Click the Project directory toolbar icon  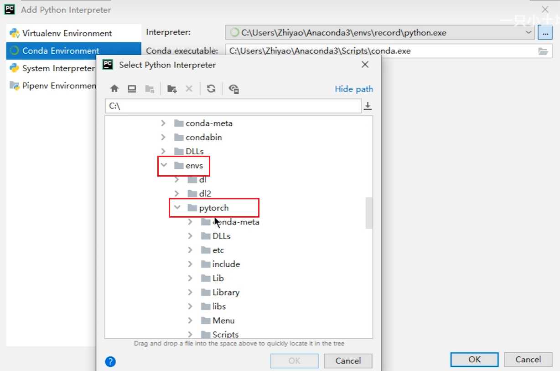pyautogui.click(x=150, y=89)
